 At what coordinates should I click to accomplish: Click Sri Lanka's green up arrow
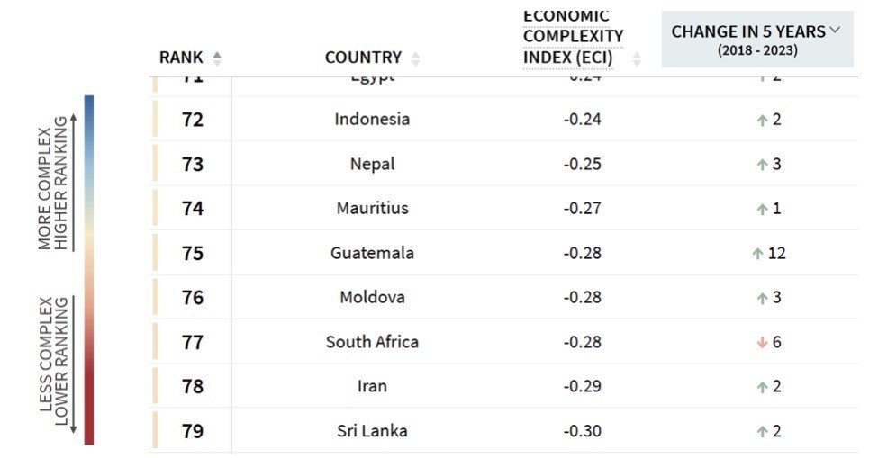[762, 432]
